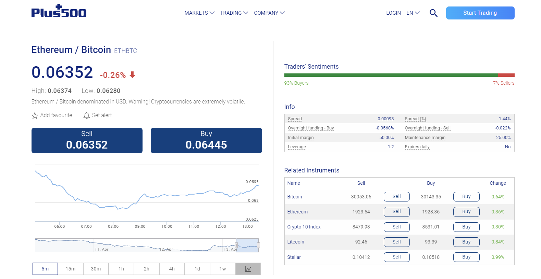Click the Bitcoin row Sell button

point(397,197)
